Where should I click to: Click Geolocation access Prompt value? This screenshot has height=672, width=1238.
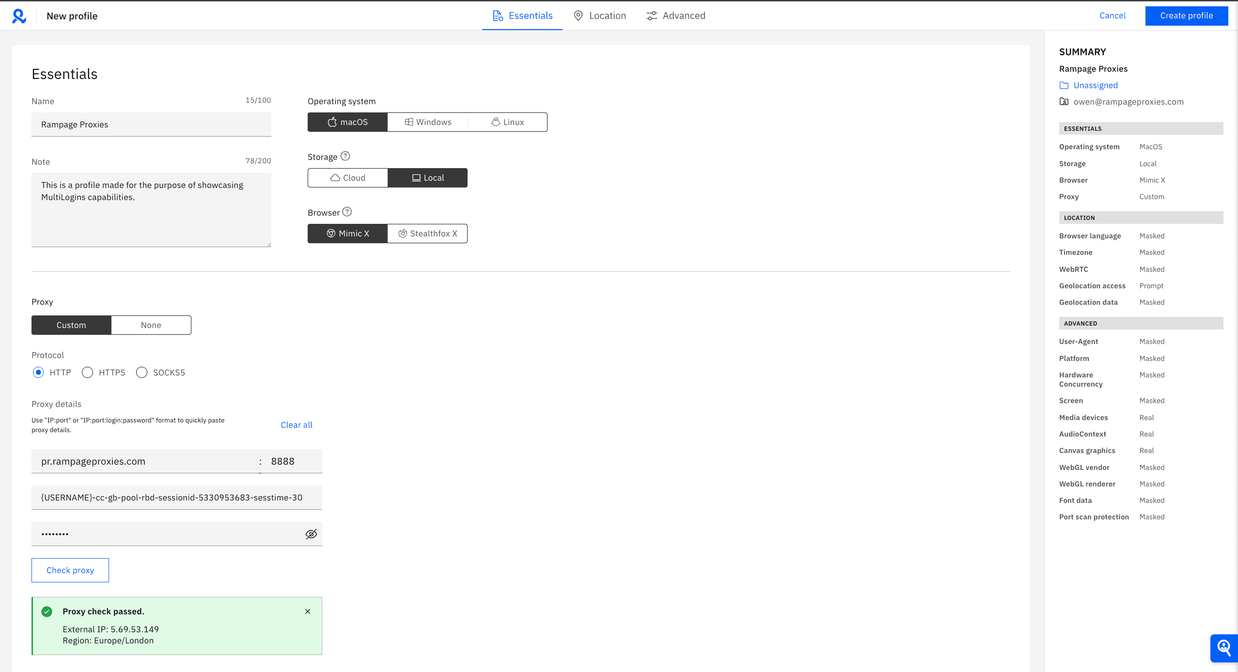1151,286
